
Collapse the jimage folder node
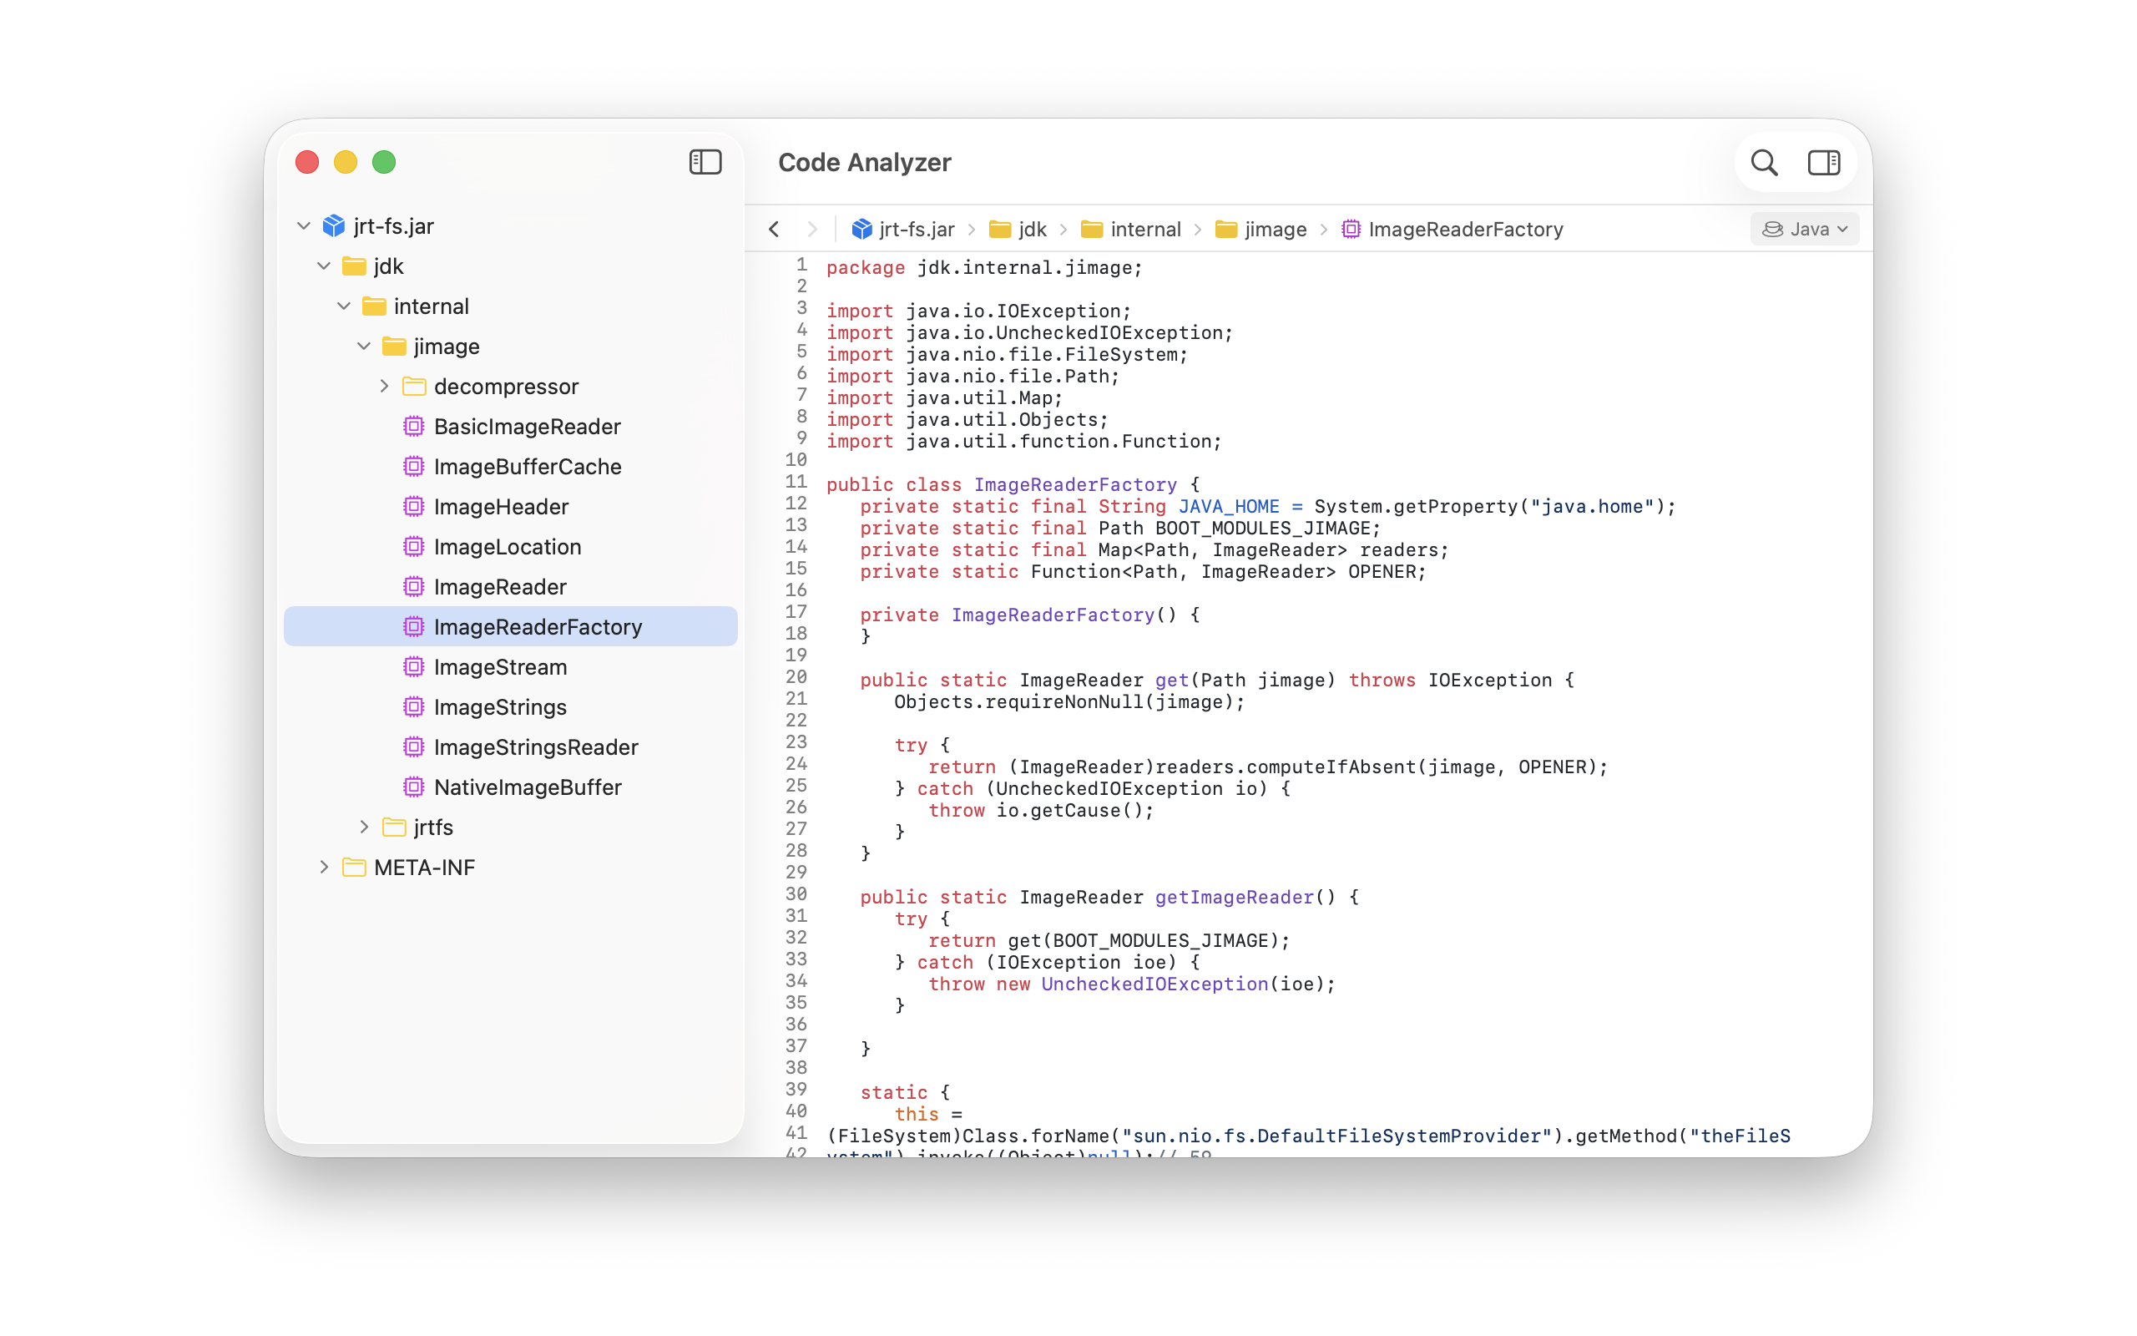[x=364, y=347]
